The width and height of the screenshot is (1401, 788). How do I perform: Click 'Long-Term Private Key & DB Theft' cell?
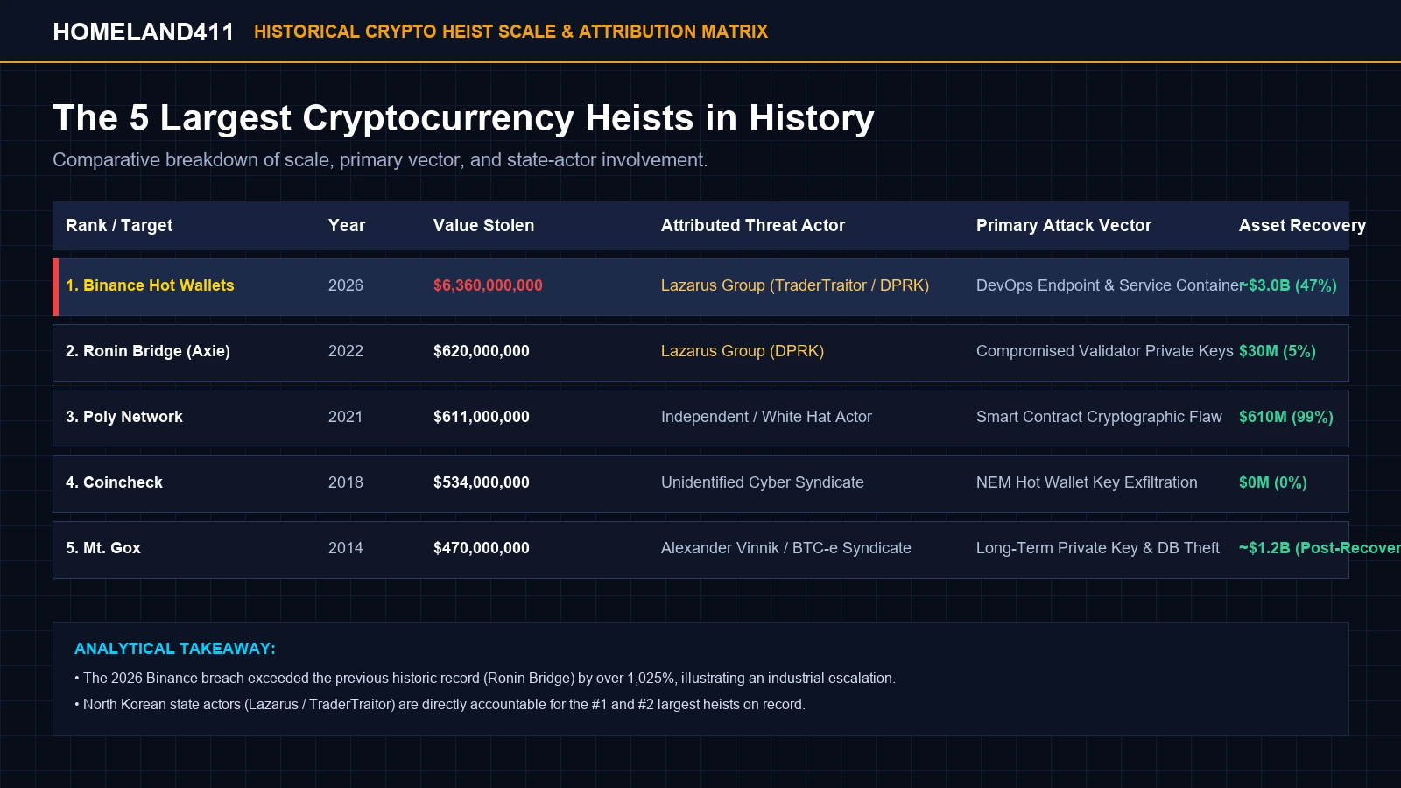pos(1098,548)
